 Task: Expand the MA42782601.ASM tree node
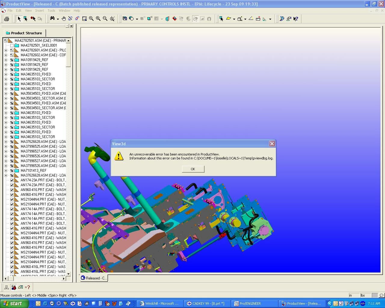coord(6,50)
